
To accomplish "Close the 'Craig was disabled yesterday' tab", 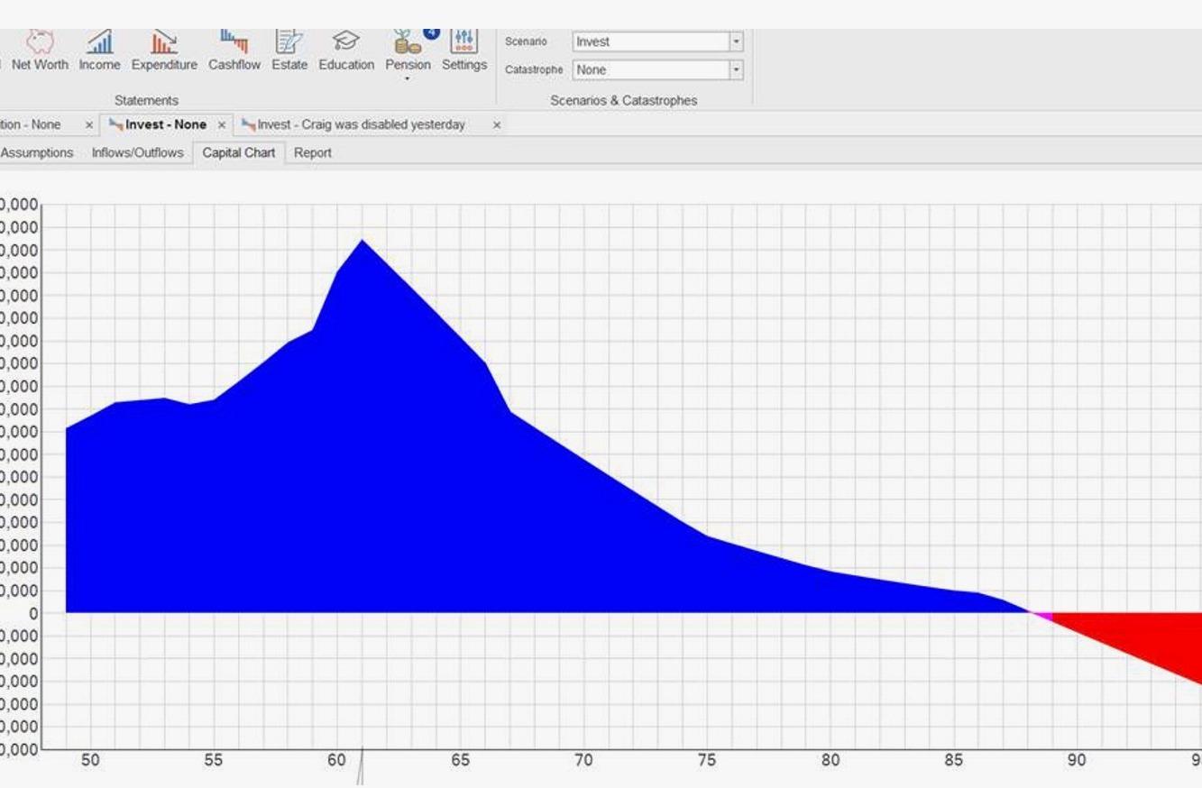I will point(496,125).
